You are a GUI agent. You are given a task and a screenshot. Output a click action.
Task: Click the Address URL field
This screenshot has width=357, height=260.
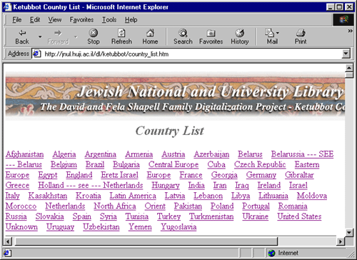[x=187, y=54]
